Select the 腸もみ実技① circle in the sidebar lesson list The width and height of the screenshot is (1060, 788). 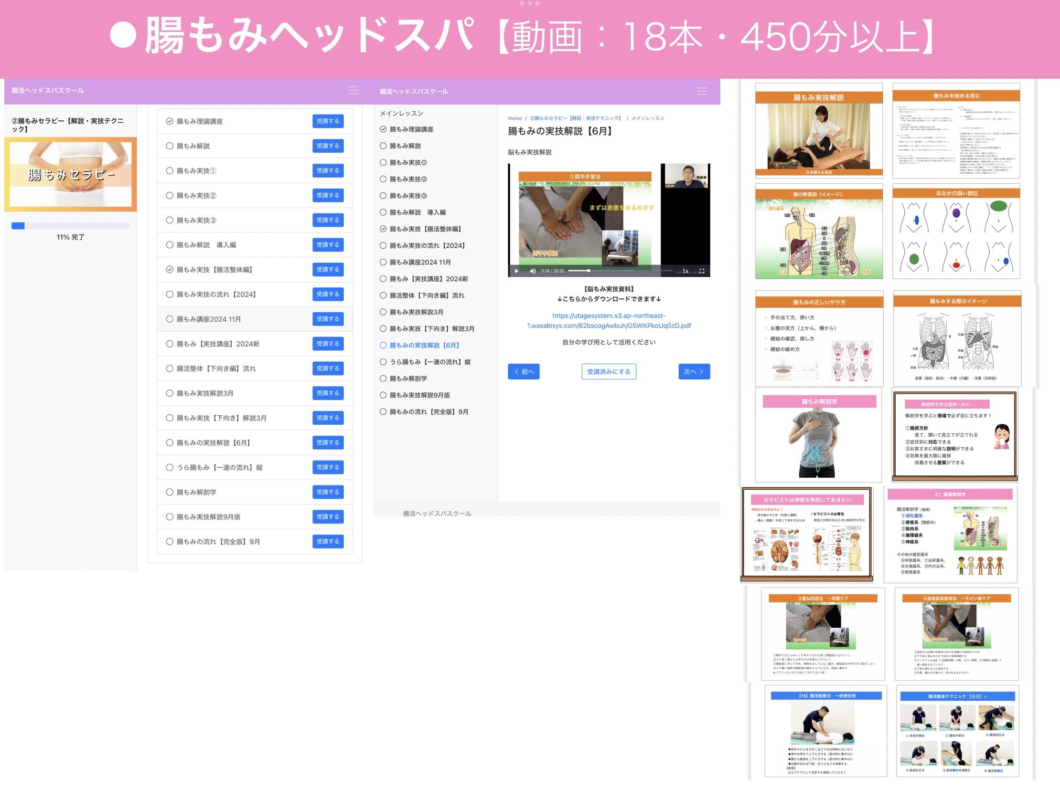[x=383, y=162]
